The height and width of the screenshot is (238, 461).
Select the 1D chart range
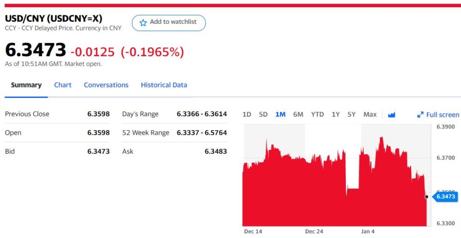click(x=247, y=115)
